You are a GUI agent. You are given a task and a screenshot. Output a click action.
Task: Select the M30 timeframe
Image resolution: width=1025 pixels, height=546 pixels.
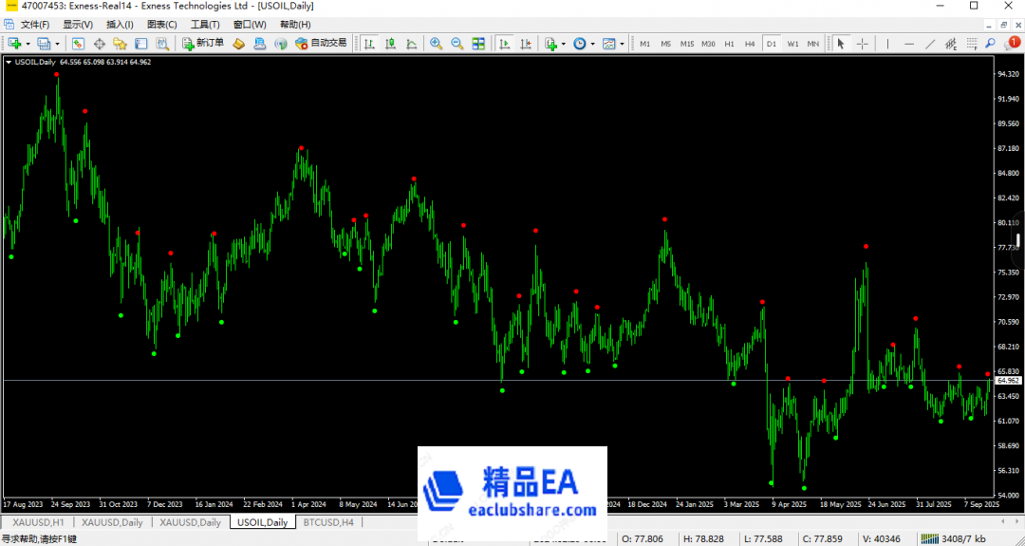pos(708,44)
